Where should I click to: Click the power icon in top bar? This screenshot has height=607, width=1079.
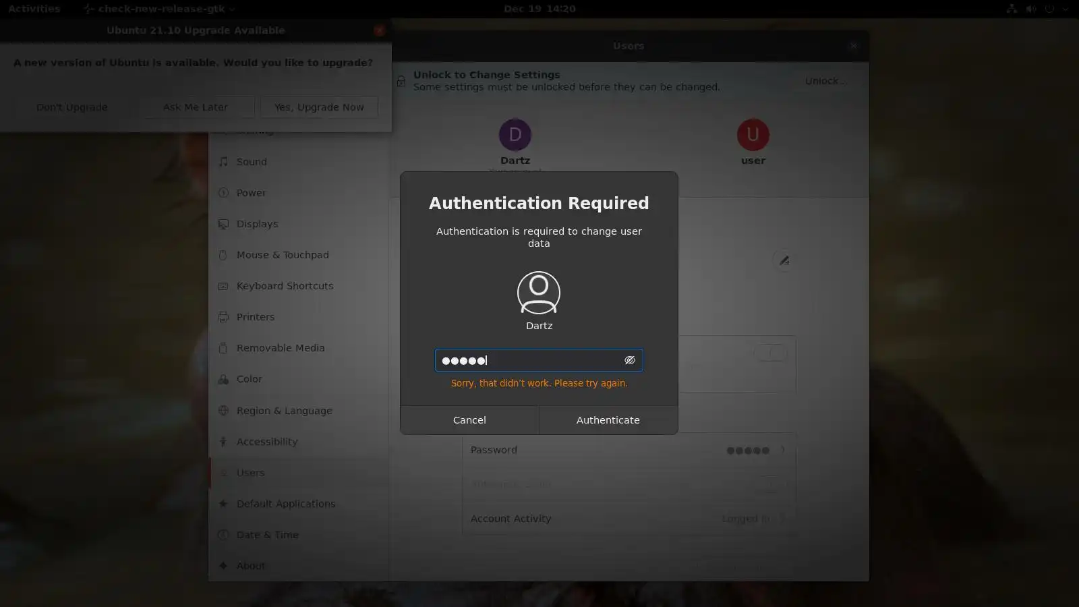[x=1049, y=9]
